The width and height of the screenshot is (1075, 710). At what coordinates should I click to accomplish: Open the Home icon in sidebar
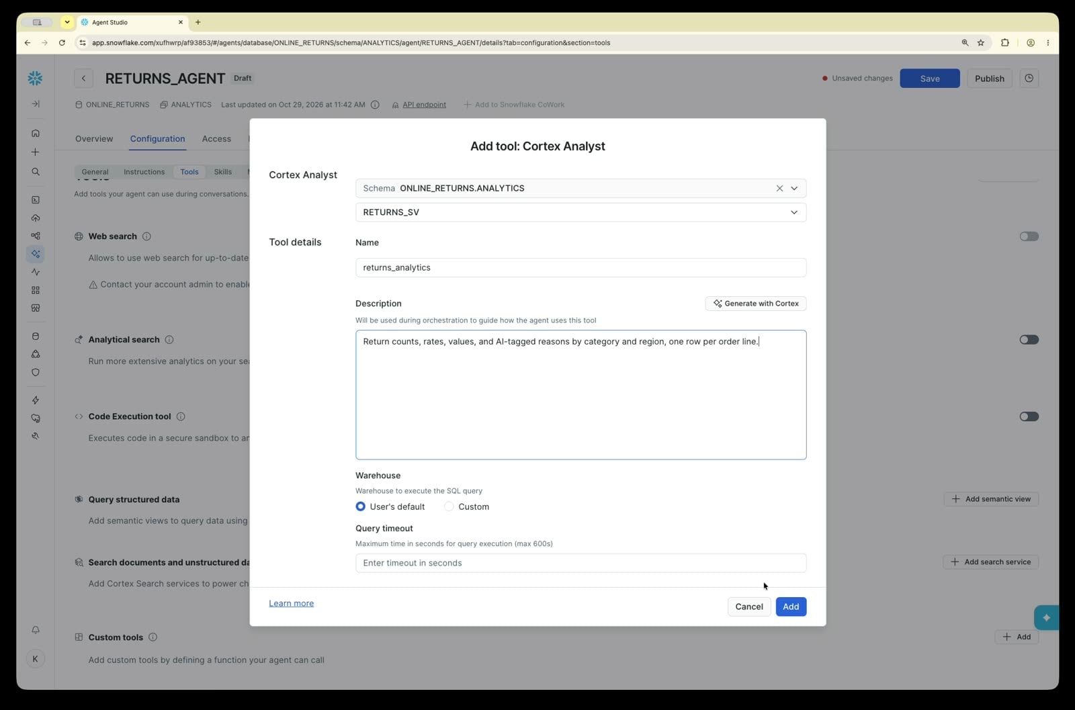36,133
